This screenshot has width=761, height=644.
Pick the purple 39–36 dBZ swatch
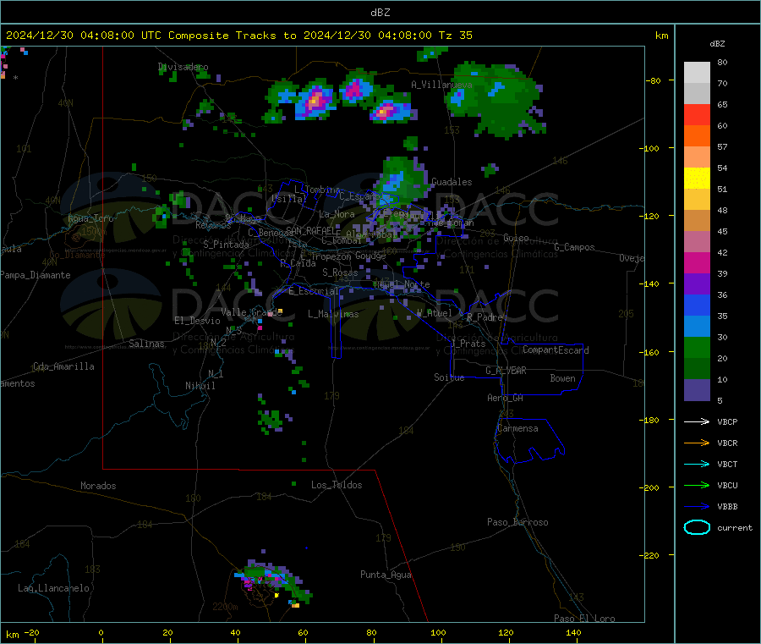tap(697, 284)
